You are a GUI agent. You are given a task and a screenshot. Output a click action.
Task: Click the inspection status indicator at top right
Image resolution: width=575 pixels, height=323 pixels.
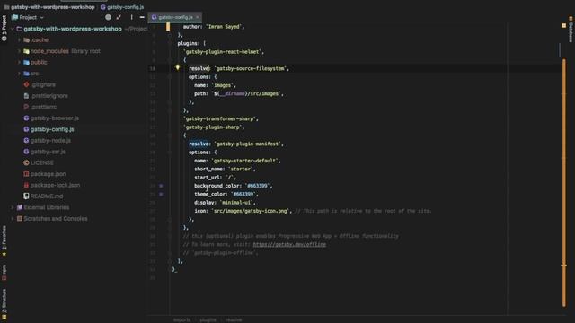click(563, 26)
